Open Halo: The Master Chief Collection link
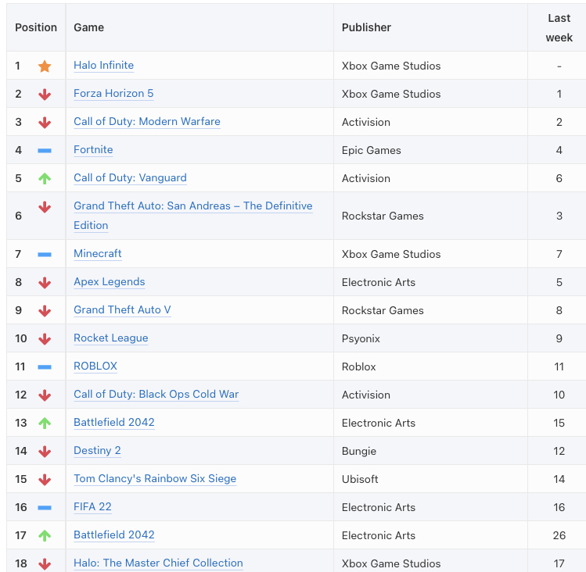Image resolution: width=586 pixels, height=572 pixels. point(158,563)
